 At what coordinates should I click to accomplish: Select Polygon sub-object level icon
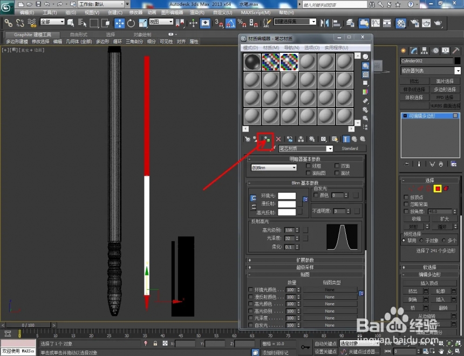(x=438, y=188)
